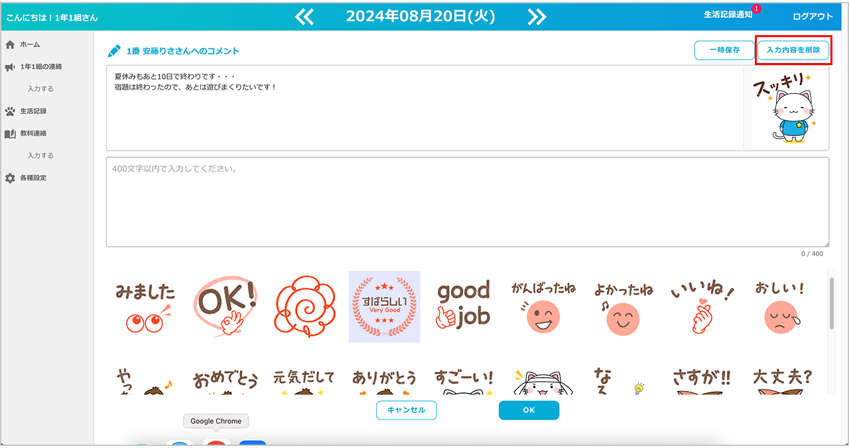Click 入力する under 1年1組の連絡
Screen dimensions: 849x448
click(40, 88)
